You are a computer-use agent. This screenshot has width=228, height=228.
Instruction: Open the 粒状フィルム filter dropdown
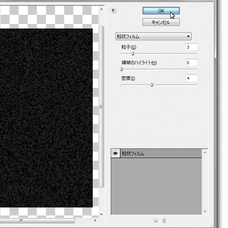pyautogui.click(x=154, y=36)
